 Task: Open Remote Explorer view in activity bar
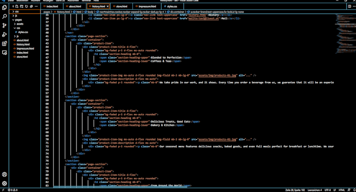[x=4, y=52]
